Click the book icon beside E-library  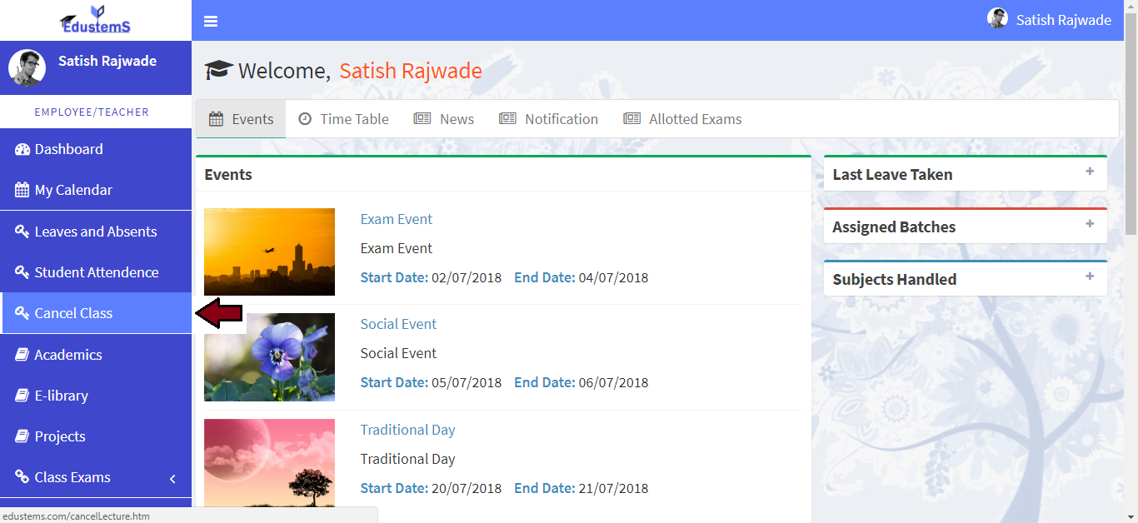point(22,396)
